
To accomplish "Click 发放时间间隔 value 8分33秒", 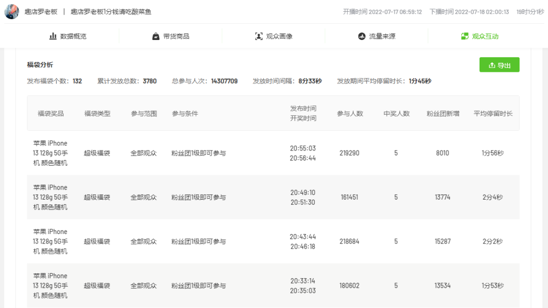I will click(310, 81).
